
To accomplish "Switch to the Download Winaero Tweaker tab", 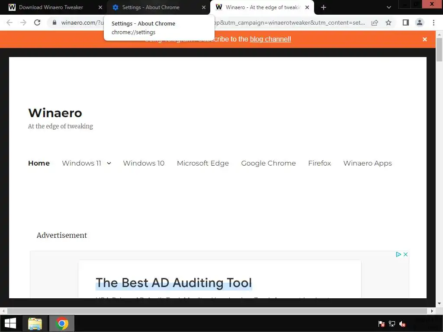I will click(51, 7).
